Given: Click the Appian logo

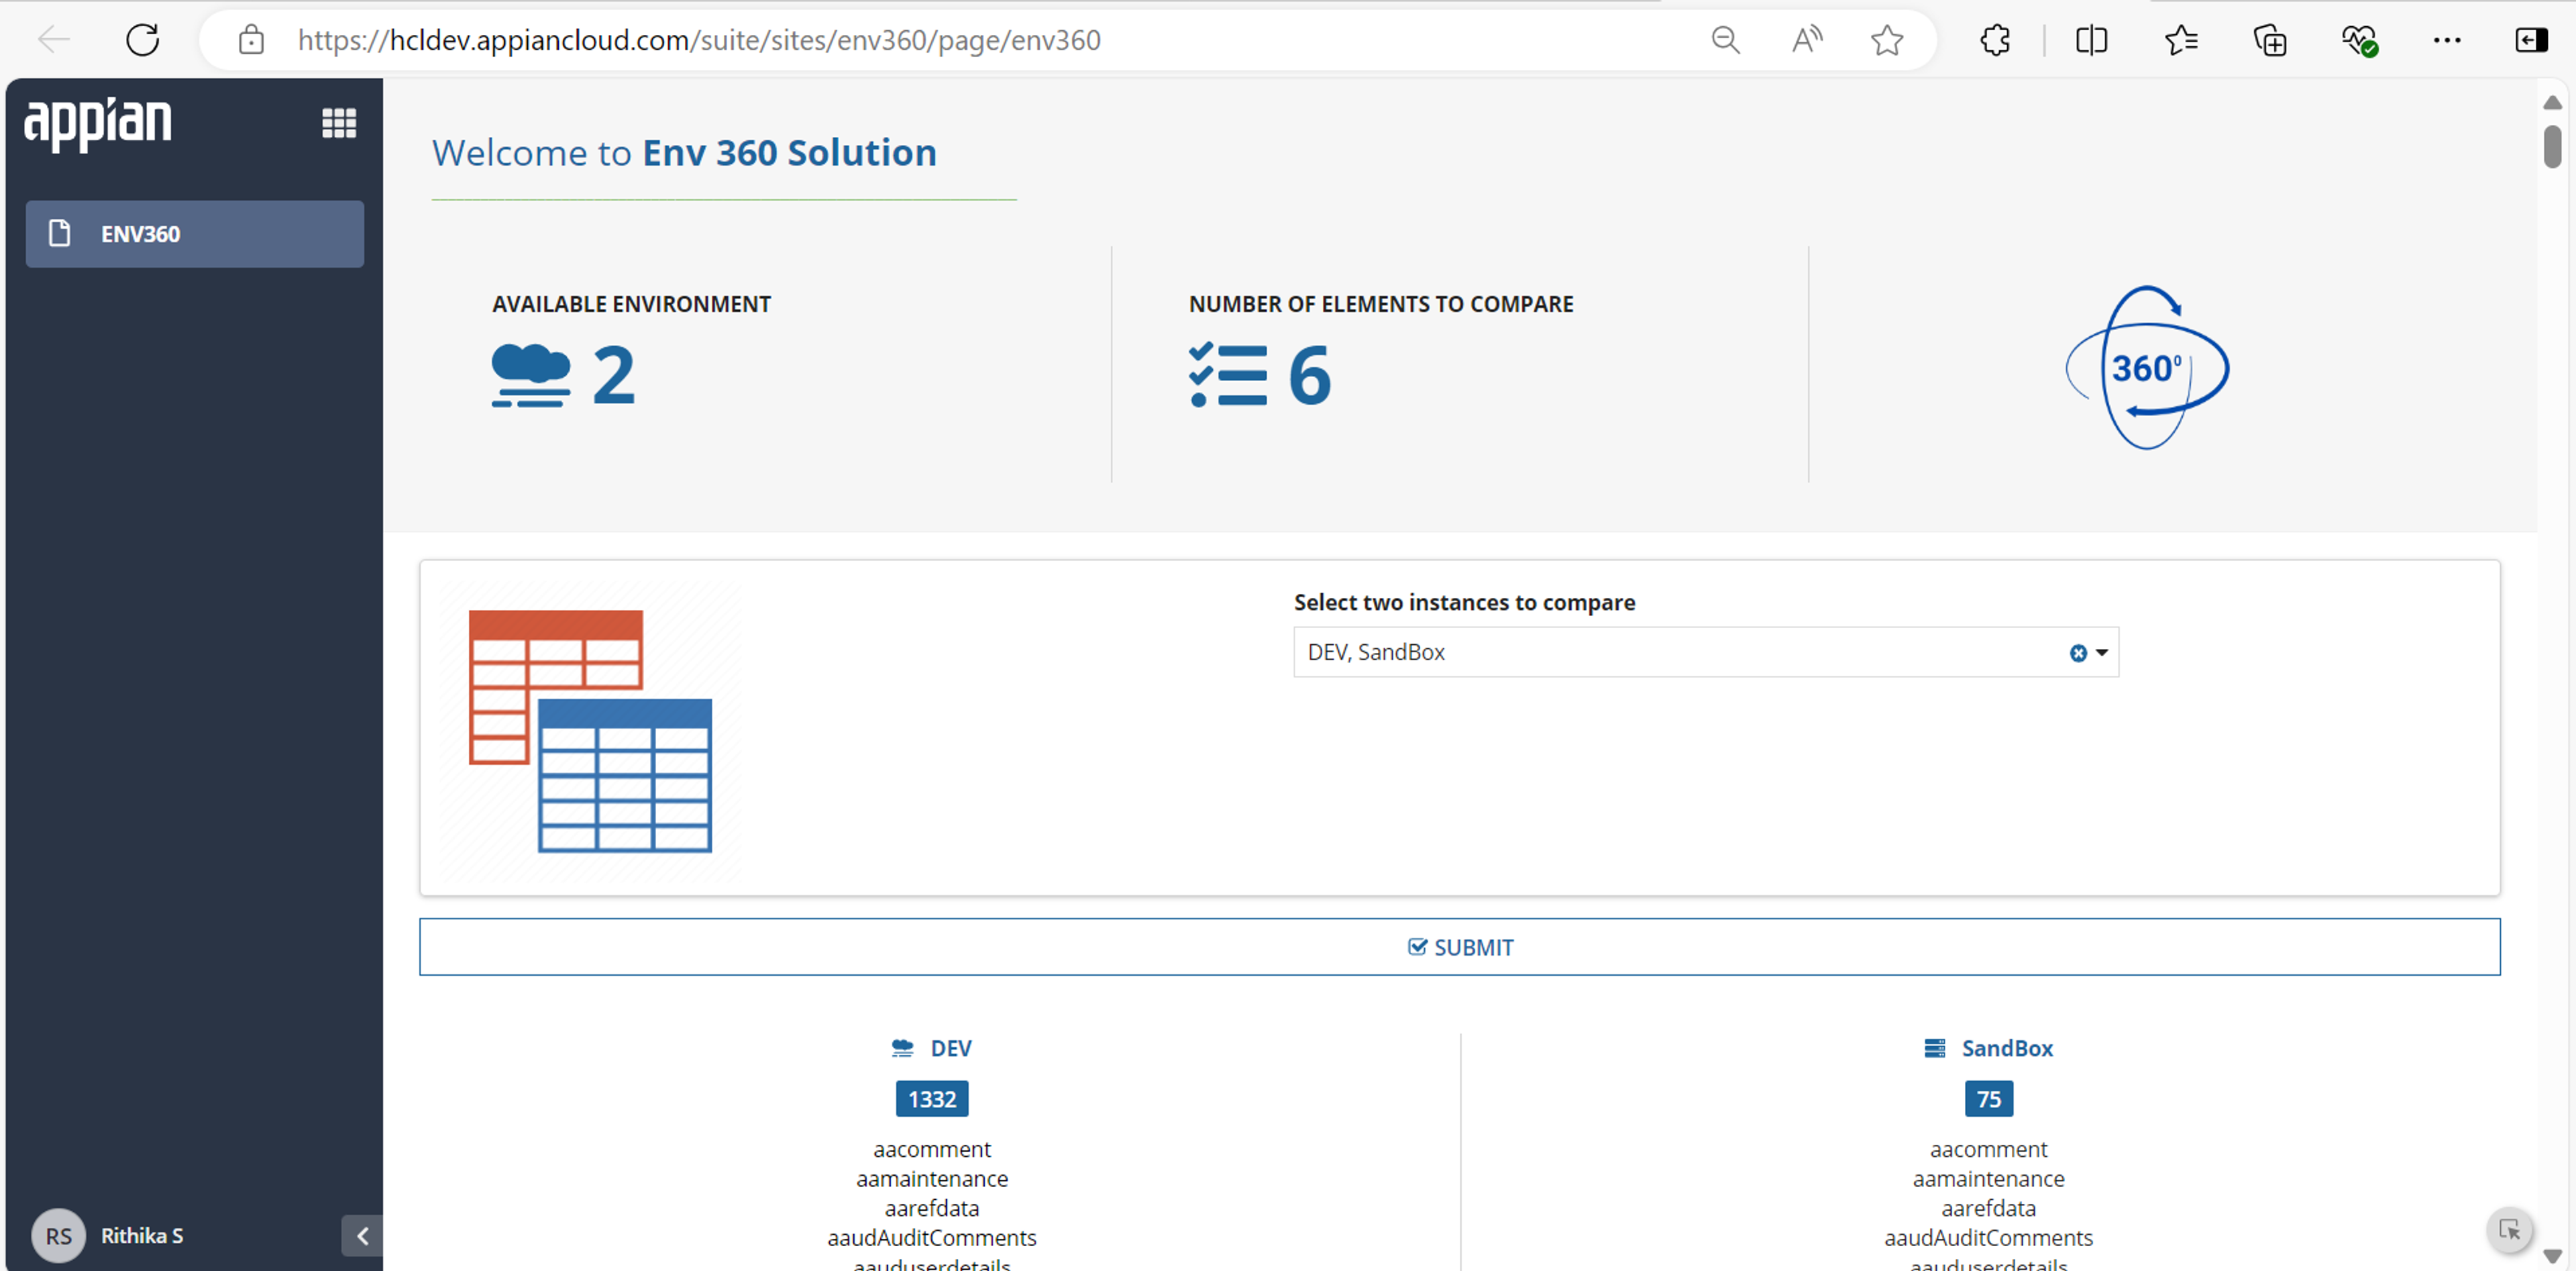Looking at the screenshot, I should coord(98,124).
